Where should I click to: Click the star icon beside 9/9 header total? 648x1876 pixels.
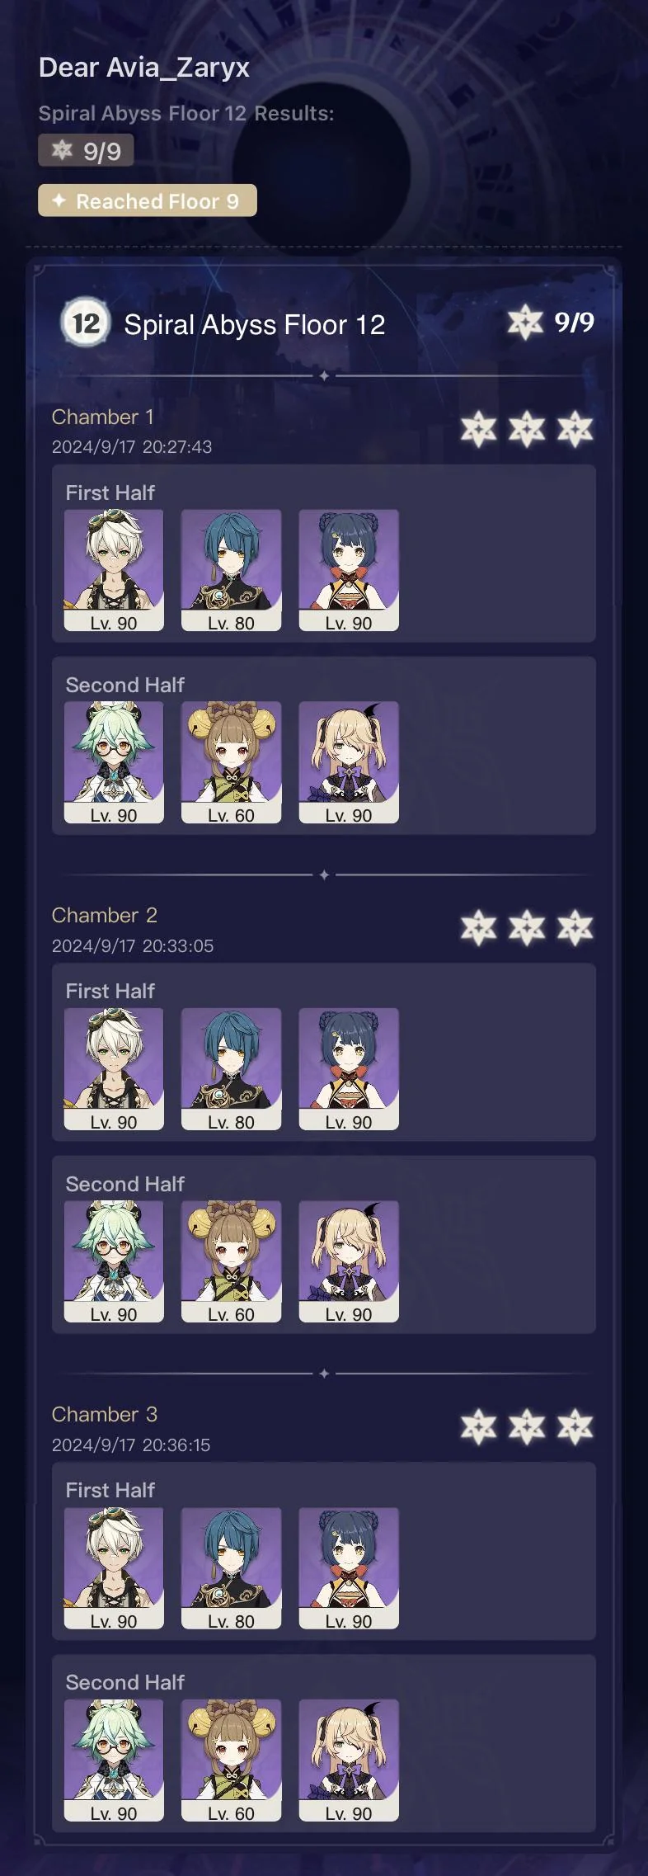tap(525, 323)
